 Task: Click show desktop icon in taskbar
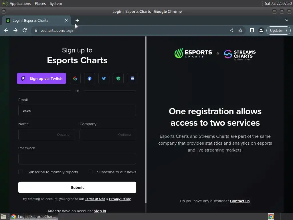3,217
